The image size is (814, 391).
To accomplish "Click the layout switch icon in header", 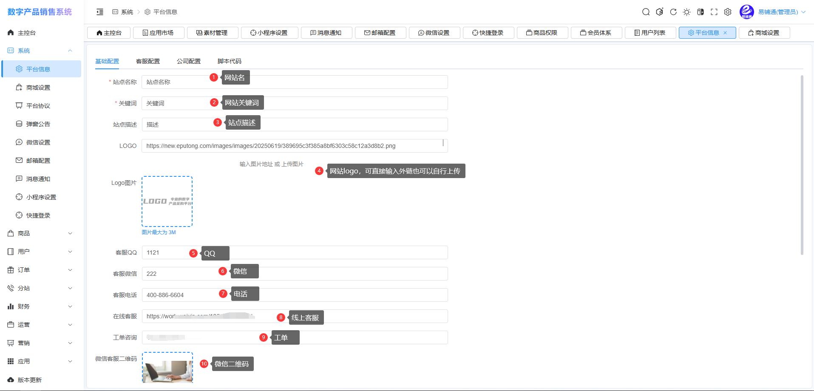I will tap(700, 12).
